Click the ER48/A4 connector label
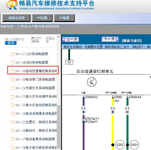The height and width of the screenshot is (150, 151). tap(135, 97)
